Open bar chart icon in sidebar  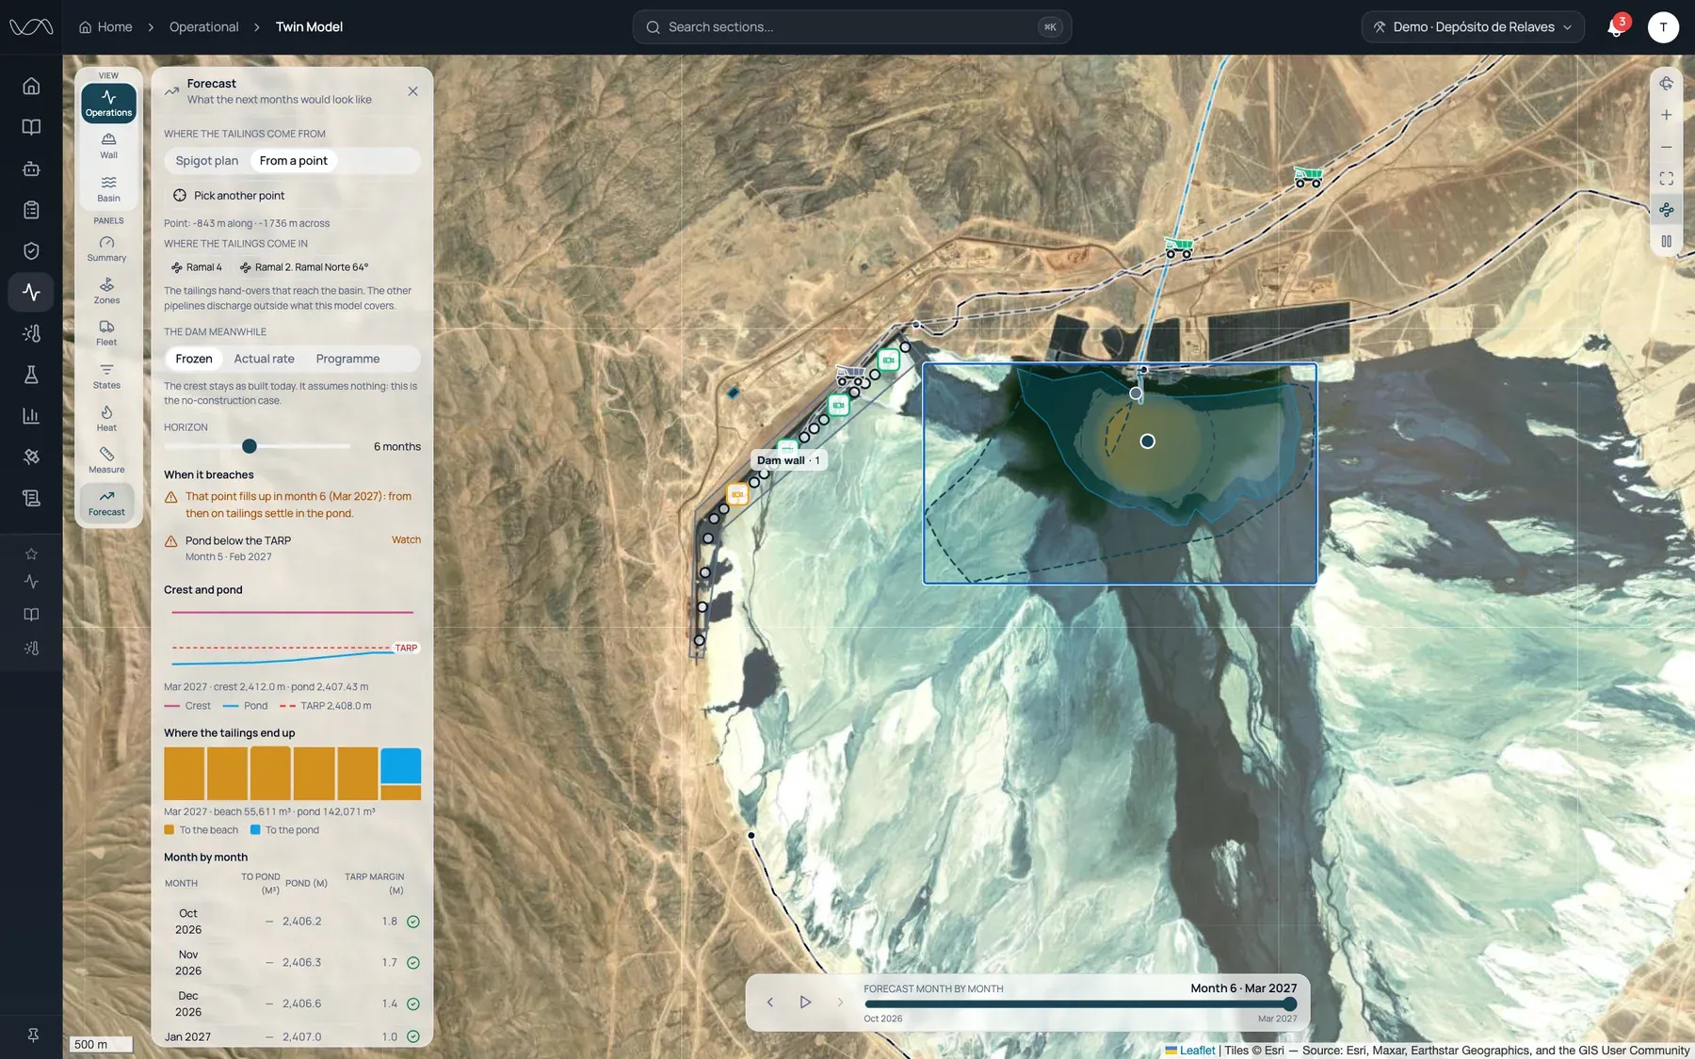click(x=31, y=415)
